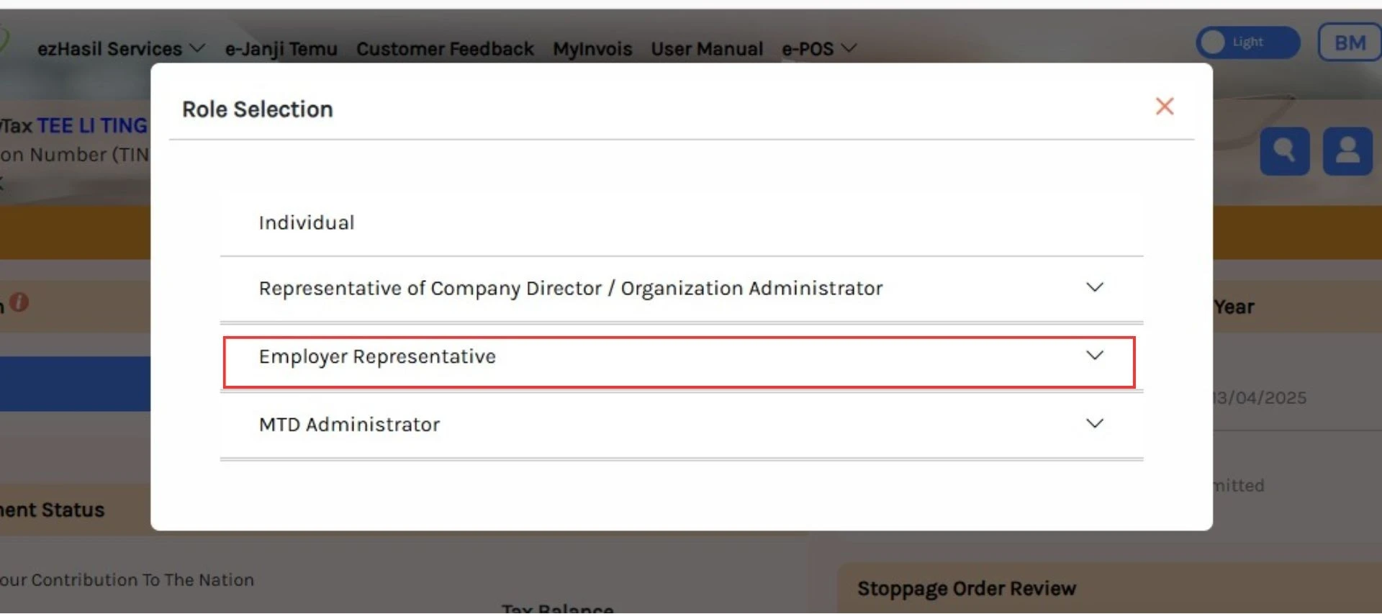1382x614 pixels.
Task: Open Customer Feedback page
Action: tap(445, 49)
